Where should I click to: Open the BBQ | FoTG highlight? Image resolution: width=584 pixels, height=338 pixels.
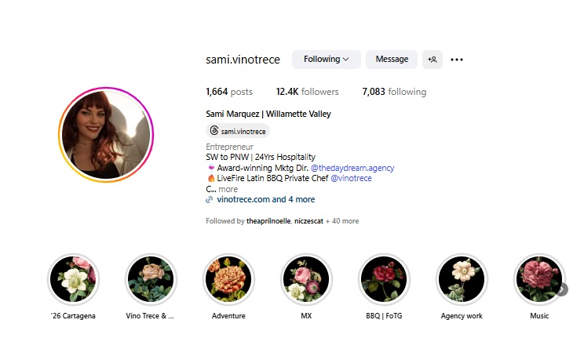(384, 279)
